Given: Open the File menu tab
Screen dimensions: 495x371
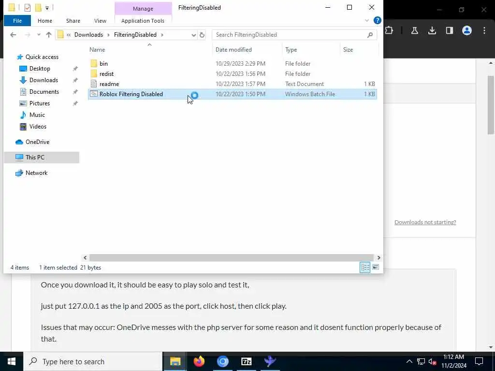Looking at the screenshot, I should tap(17, 21).
